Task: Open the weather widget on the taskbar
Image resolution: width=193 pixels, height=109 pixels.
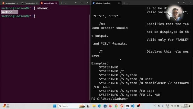Action: pos(6,106)
